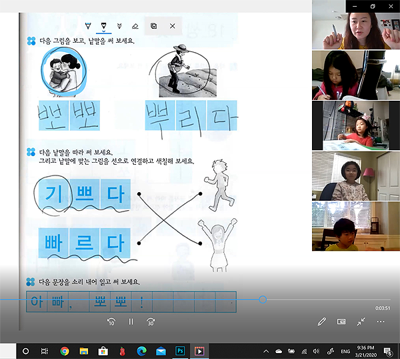This screenshot has height=359, width=400.
Task: Open the draw on video pencil button
Action: coord(322,322)
